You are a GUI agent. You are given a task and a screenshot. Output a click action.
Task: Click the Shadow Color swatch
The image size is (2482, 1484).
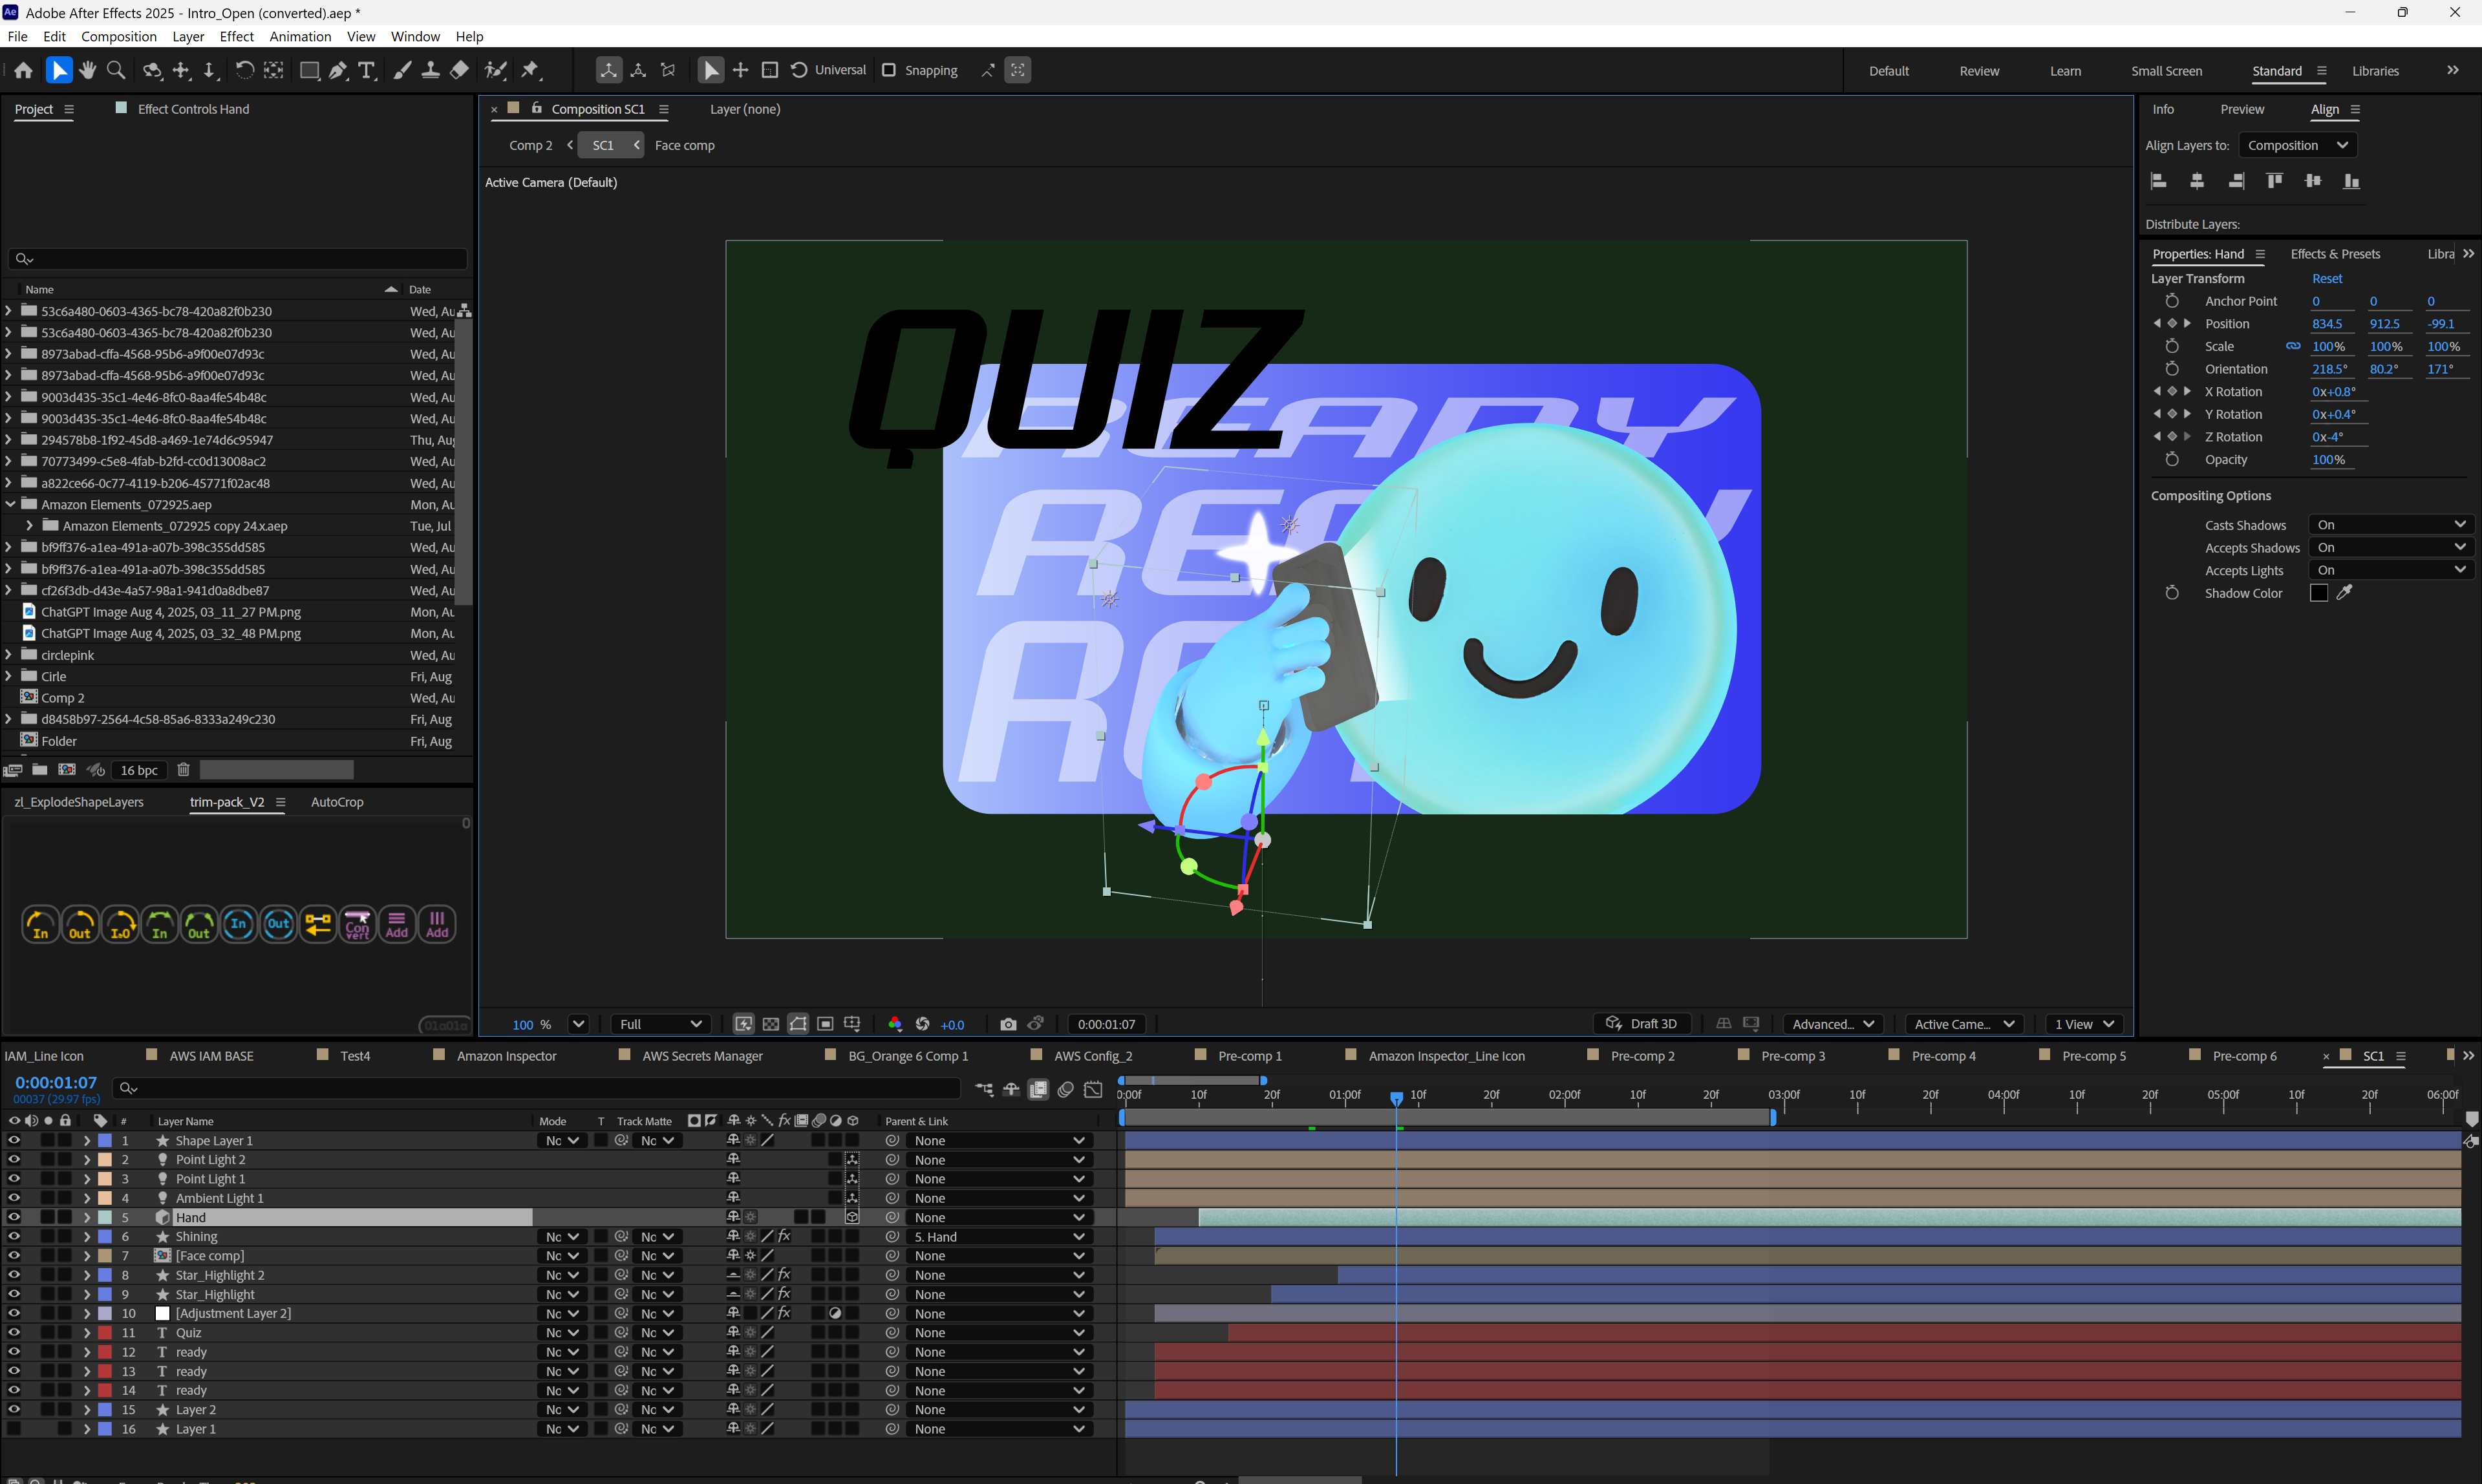pos(2318,593)
